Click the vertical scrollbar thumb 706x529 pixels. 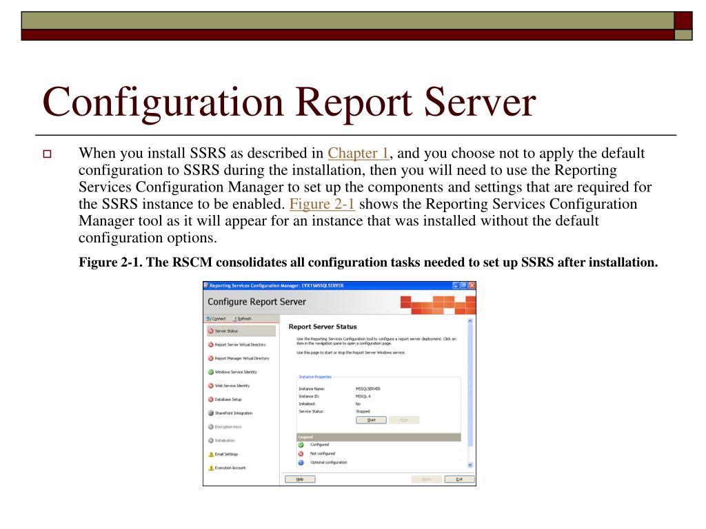coord(470,386)
